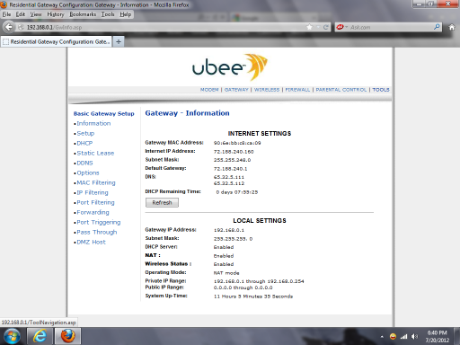460x345 pixels.
Task: Open the View menu
Action: [36, 14]
